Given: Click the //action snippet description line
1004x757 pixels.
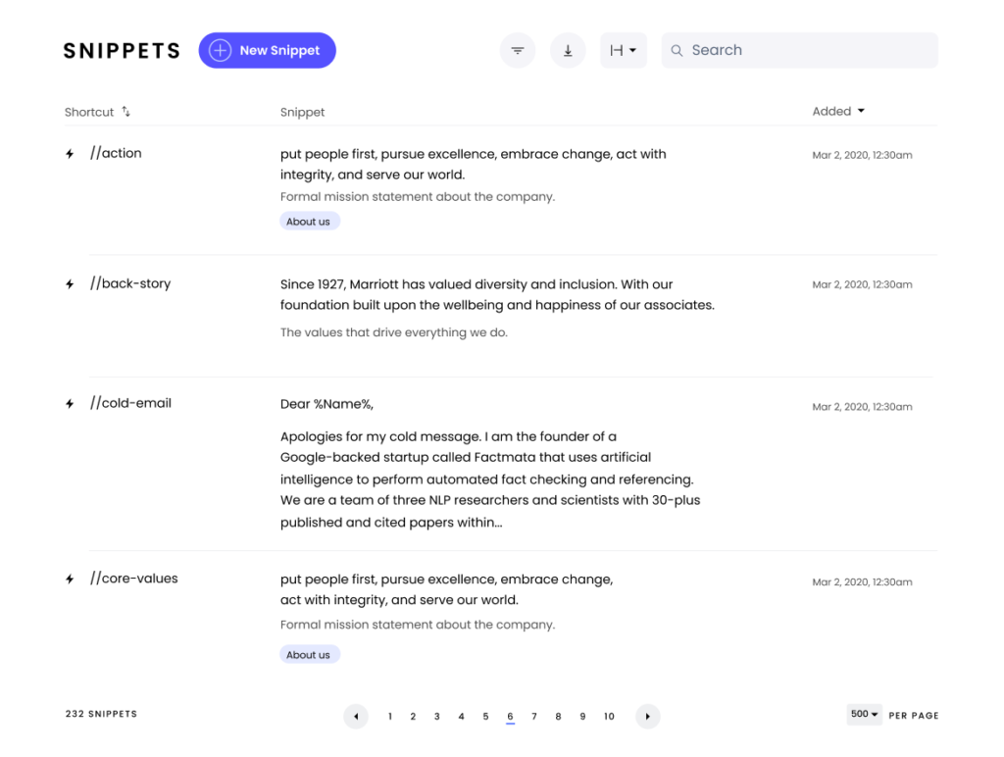Looking at the screenshot, I should [x=418, y=197].
